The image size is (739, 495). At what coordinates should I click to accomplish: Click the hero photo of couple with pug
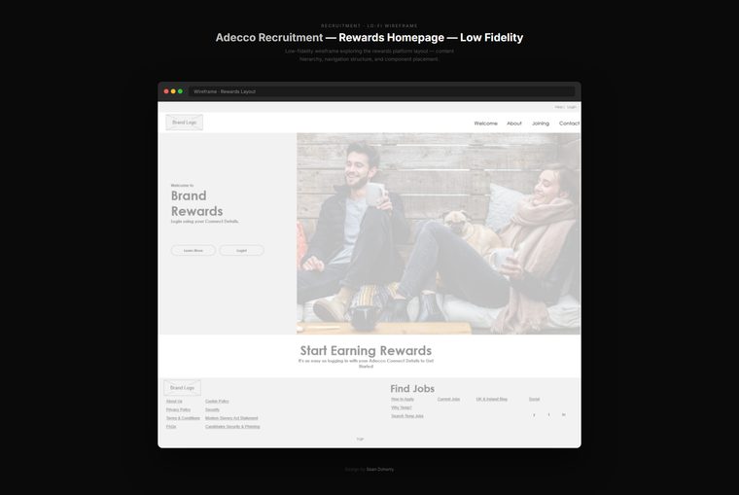pyautogui.click(x=439, y=233)
